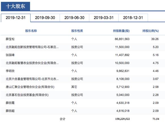165x124 pixels.
Task: Switch to the 2019-12-31 tab
Action: tap(16, 18)
